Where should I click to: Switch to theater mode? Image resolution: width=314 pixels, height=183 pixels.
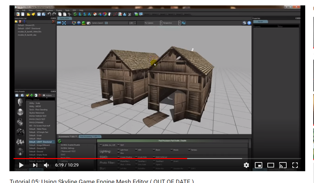(x=270, y=165)
